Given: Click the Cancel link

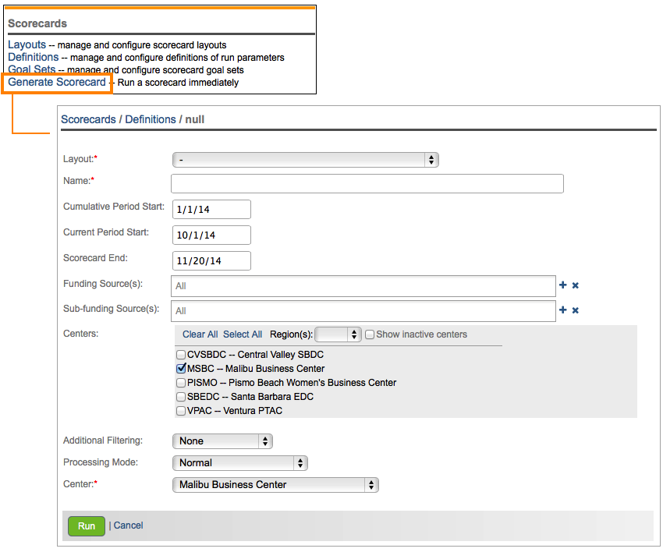Looking at the screenshot, I should click(x=129, y=525).
